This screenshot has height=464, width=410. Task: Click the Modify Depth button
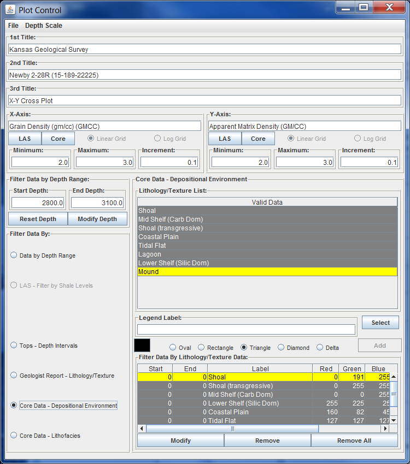tap(97, 219)
